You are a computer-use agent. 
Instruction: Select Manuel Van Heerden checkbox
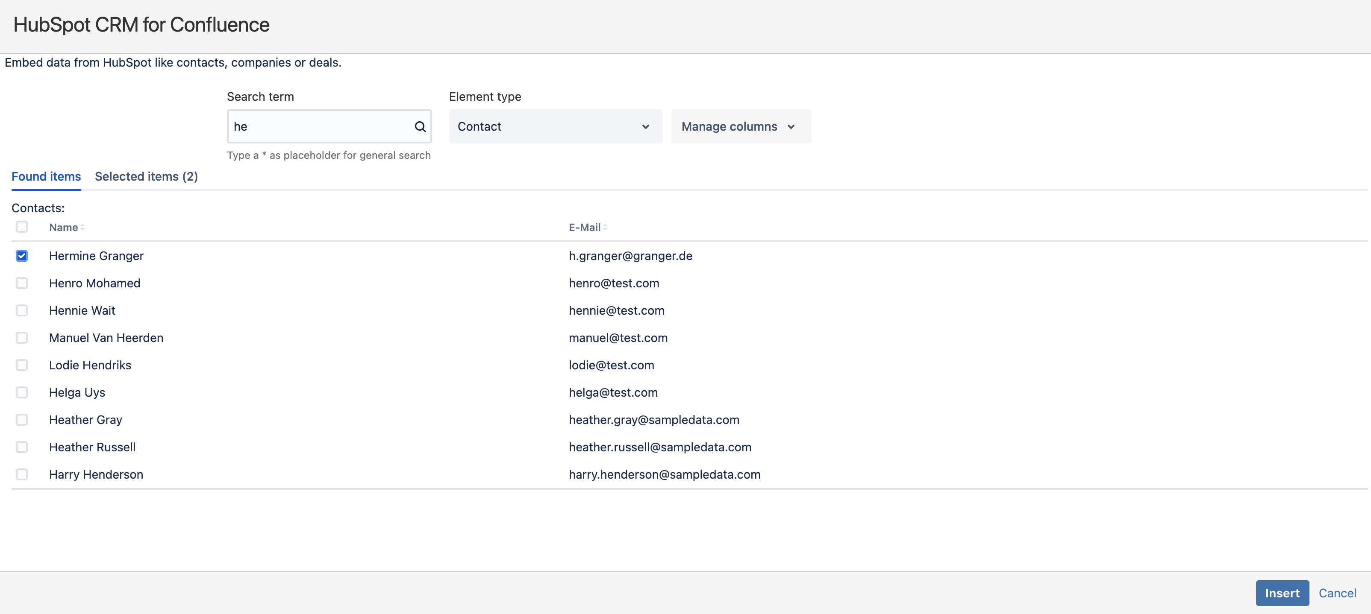point(22,338)
